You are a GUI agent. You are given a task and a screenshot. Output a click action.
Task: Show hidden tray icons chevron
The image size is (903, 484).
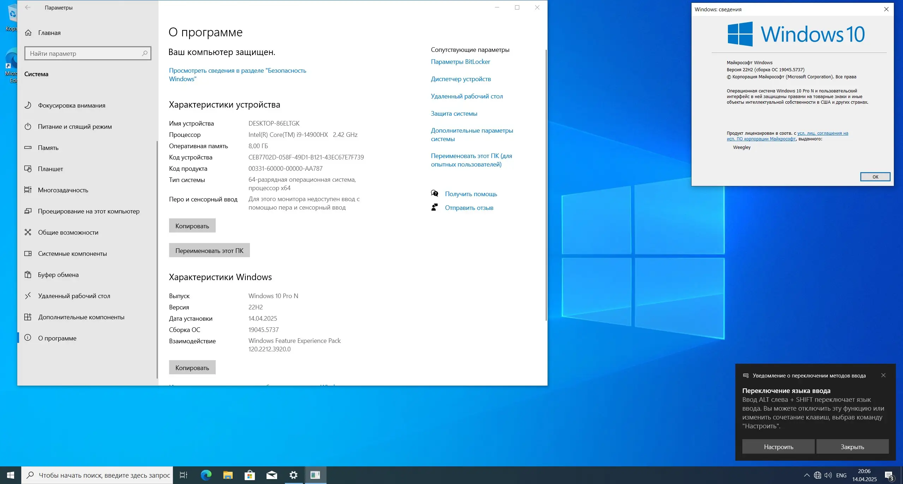806,475
